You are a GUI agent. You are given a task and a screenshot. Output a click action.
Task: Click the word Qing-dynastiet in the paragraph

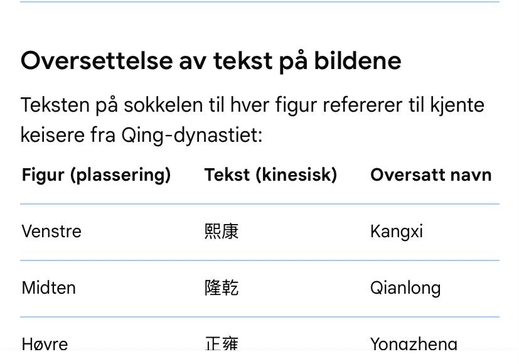pos(192,136)
